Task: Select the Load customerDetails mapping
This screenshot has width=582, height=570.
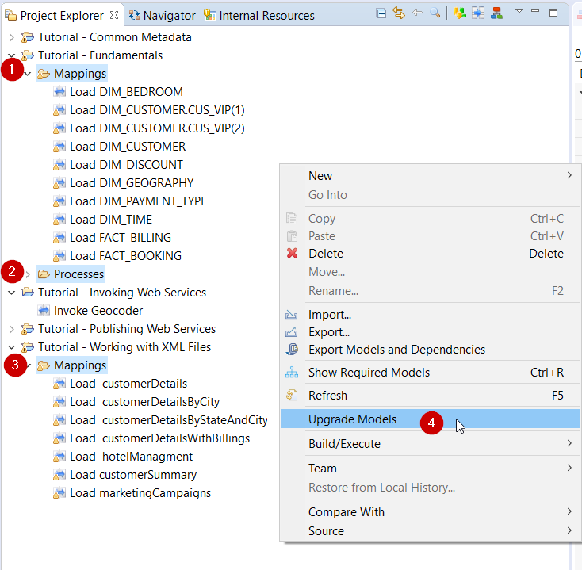Action: (x=128, y=384)
